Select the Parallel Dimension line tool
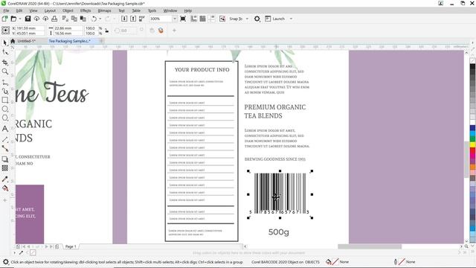The width and height of the screenshot is (476, 268). [x=5, y=139]
